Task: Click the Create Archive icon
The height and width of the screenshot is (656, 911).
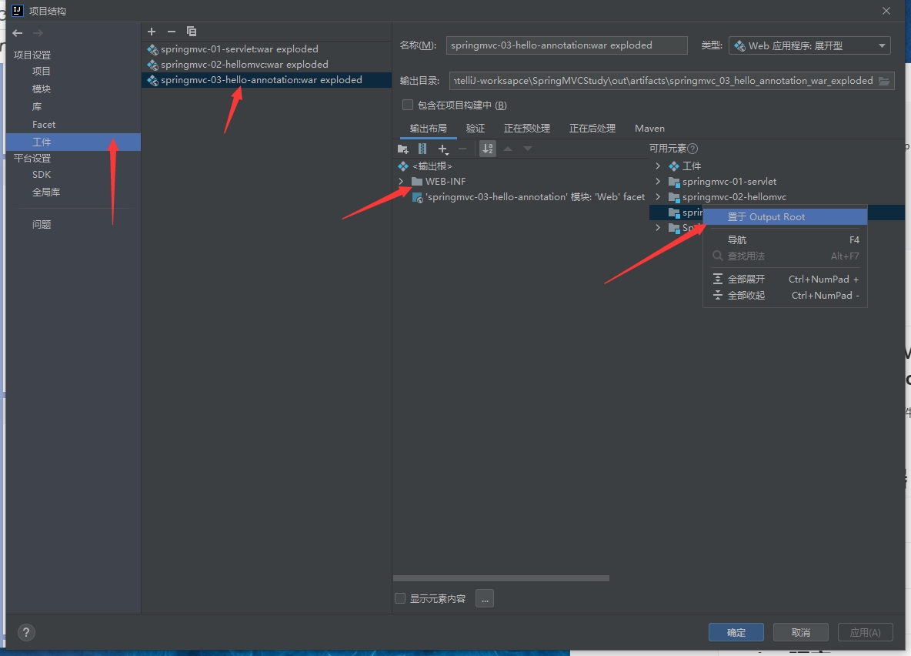Action: pyautogui.click(x=422, y=149)
